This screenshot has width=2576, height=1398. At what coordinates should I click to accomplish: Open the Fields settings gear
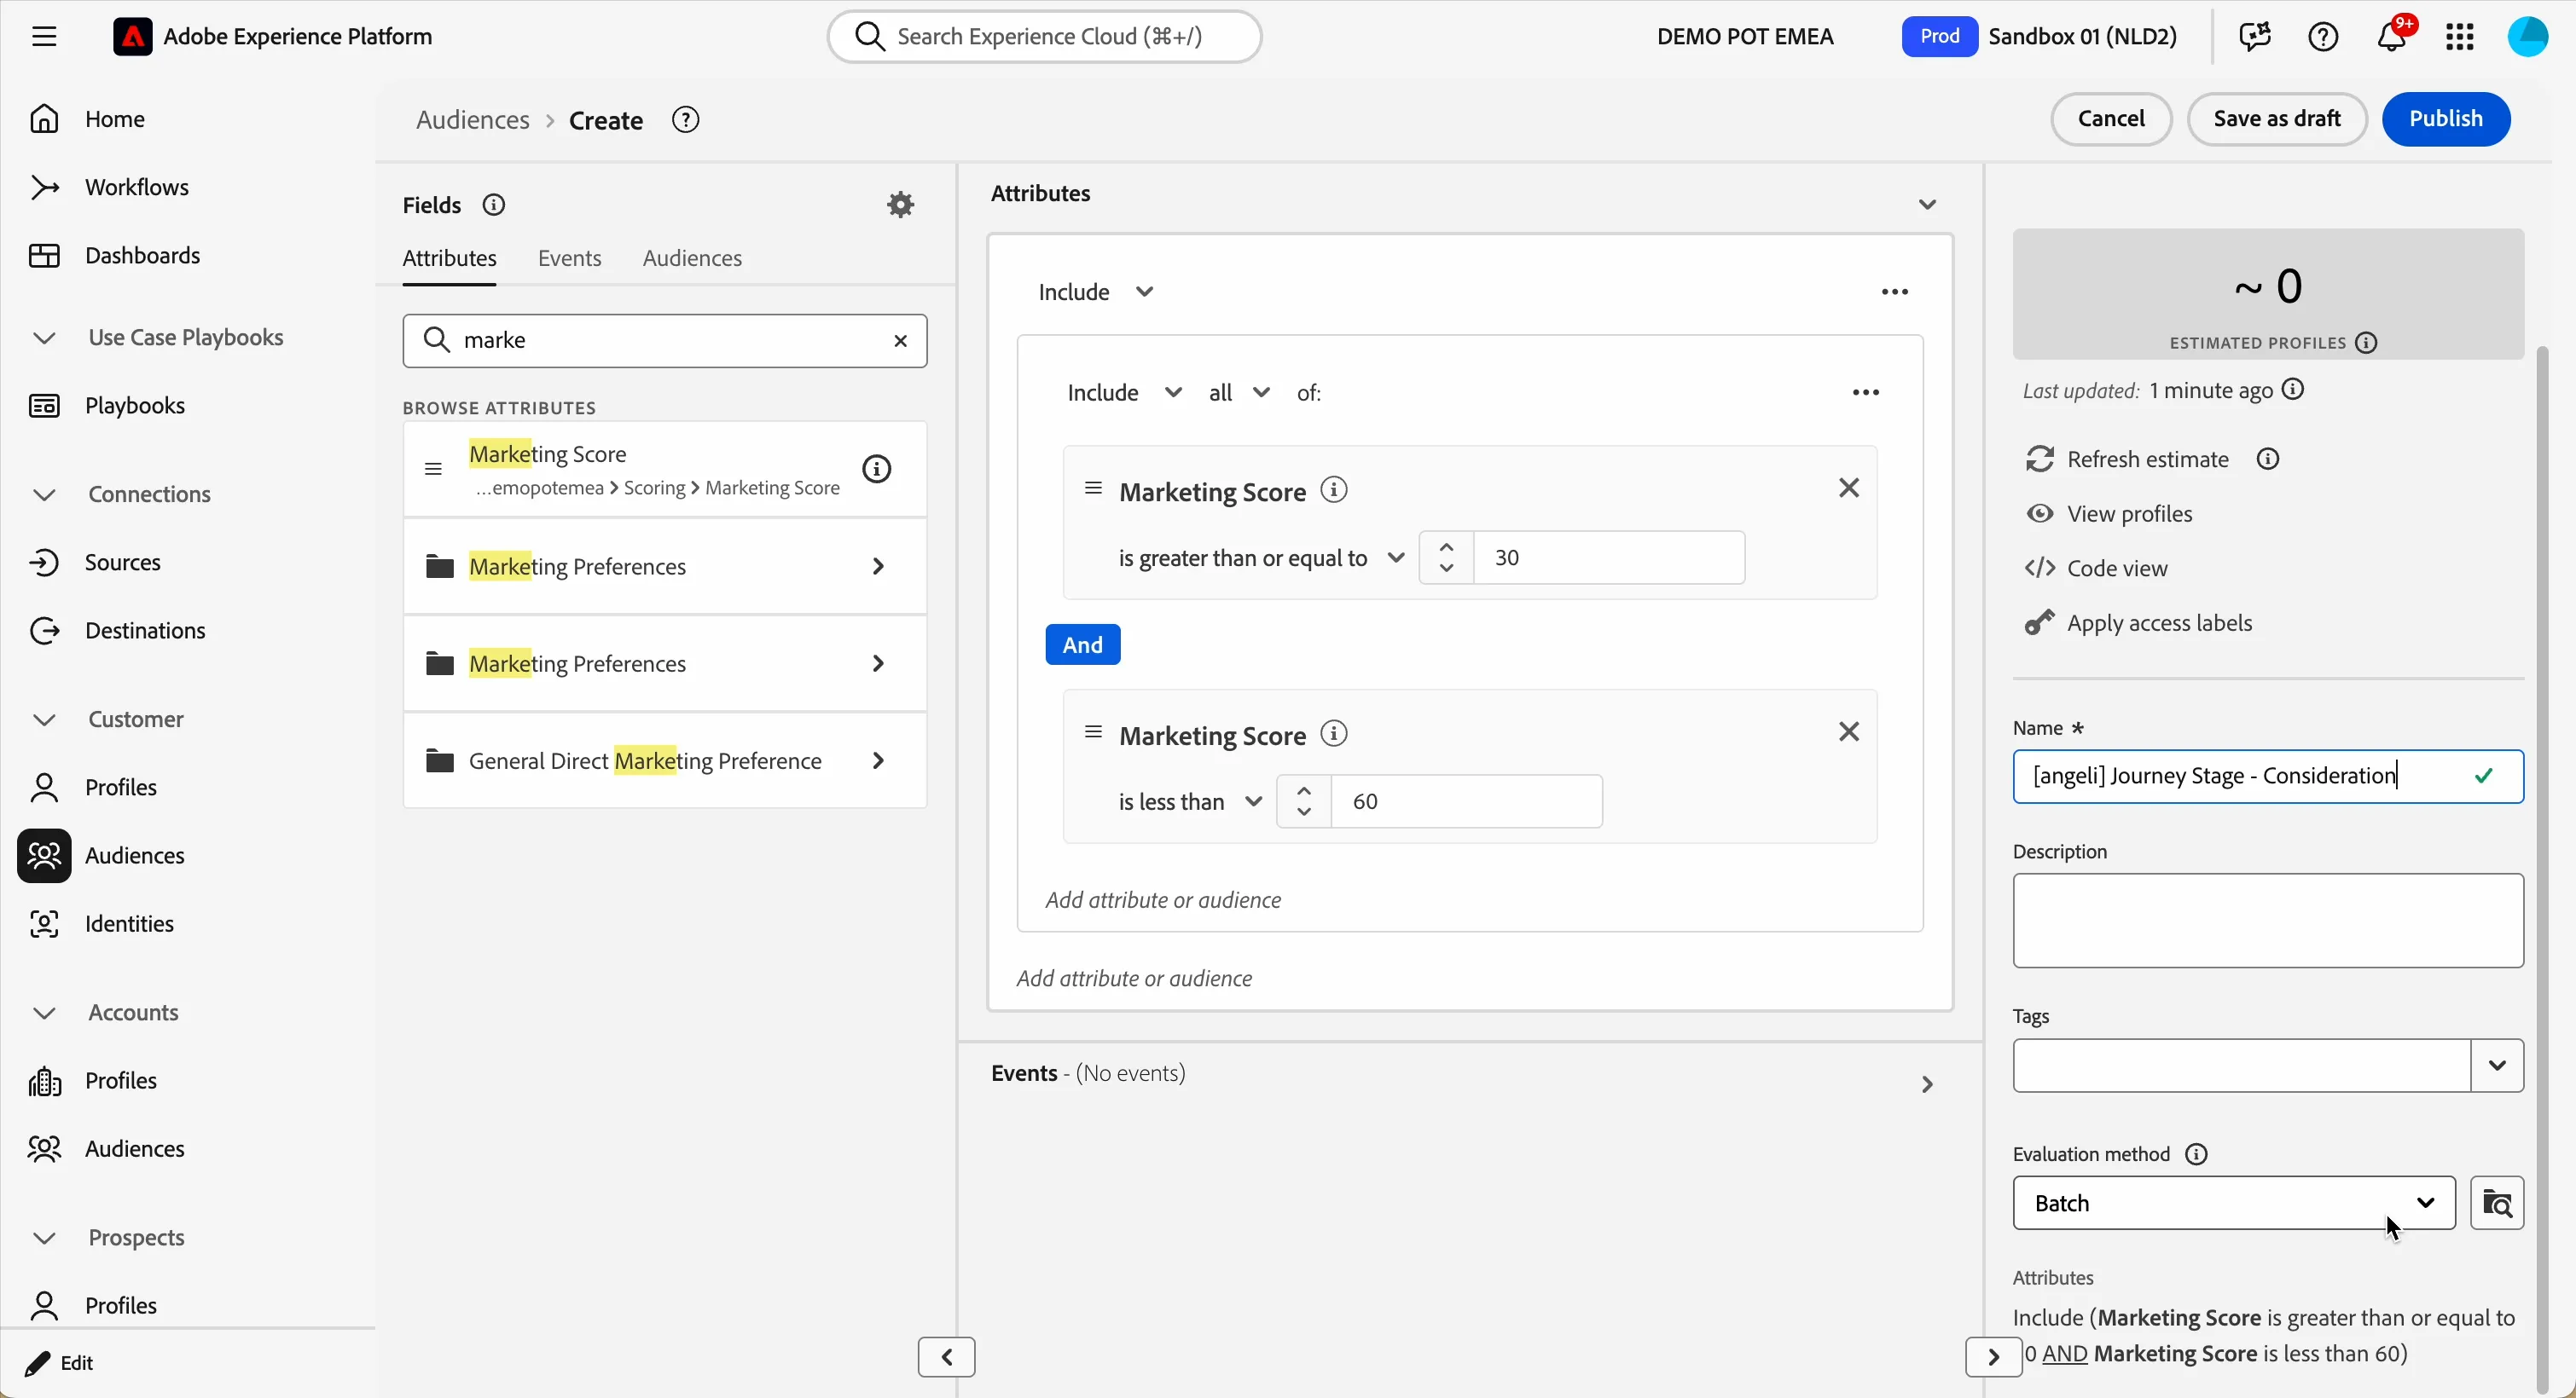coord(901,205)
